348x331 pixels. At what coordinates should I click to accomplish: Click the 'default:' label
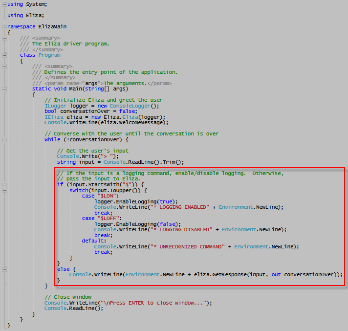tap(94, 241)
